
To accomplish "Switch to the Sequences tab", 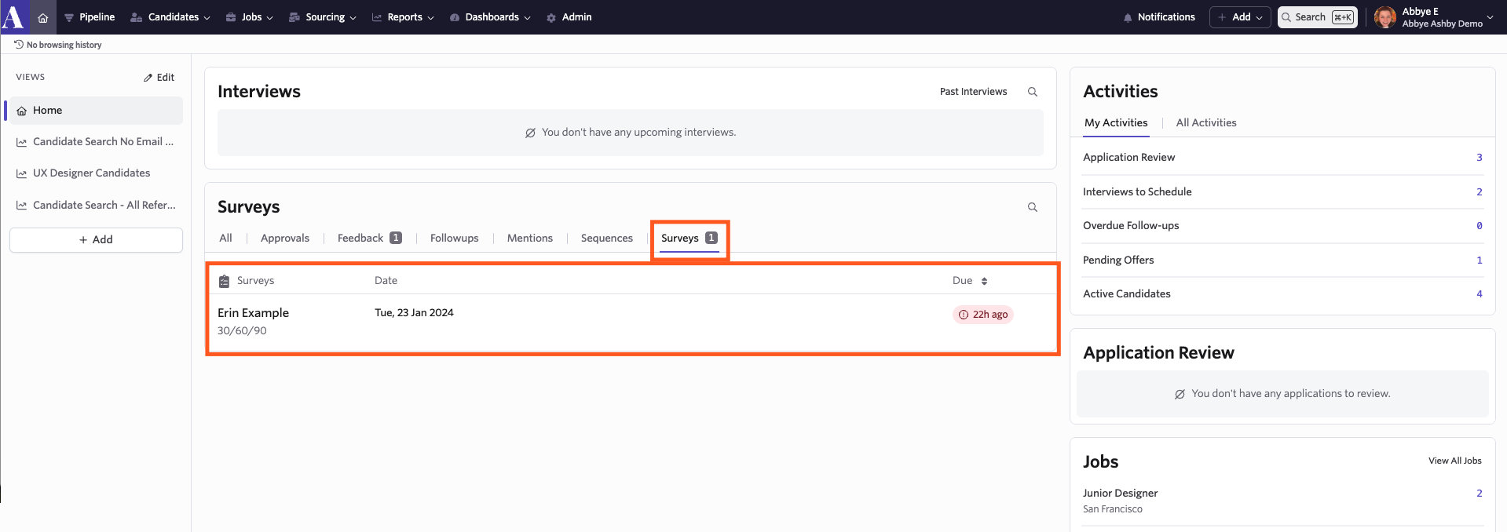I will pyautogui.click(x=607, y=238).
